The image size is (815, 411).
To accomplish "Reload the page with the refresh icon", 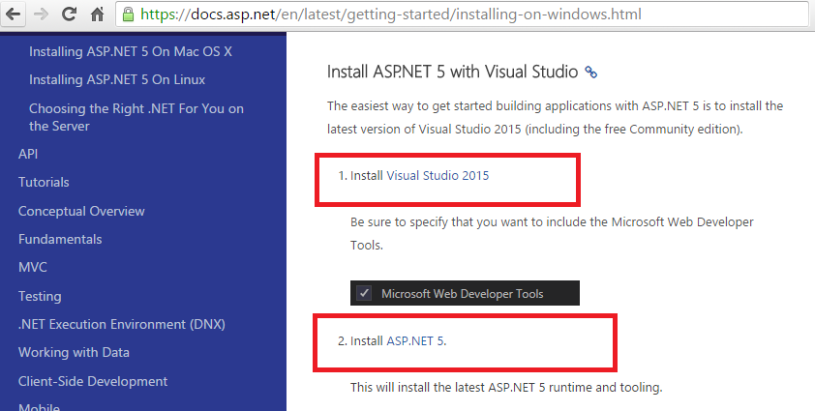I will pos(69,15).
